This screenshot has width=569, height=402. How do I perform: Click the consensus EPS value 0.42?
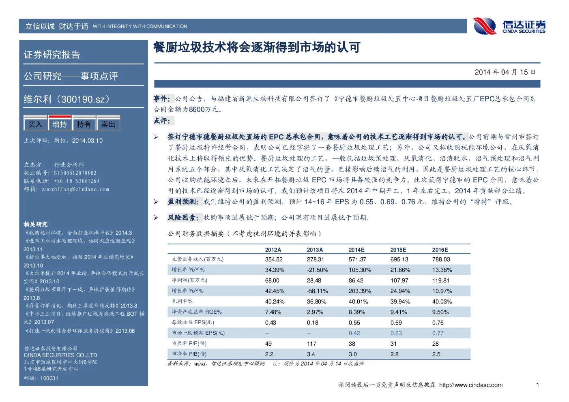tap(354, 333)
